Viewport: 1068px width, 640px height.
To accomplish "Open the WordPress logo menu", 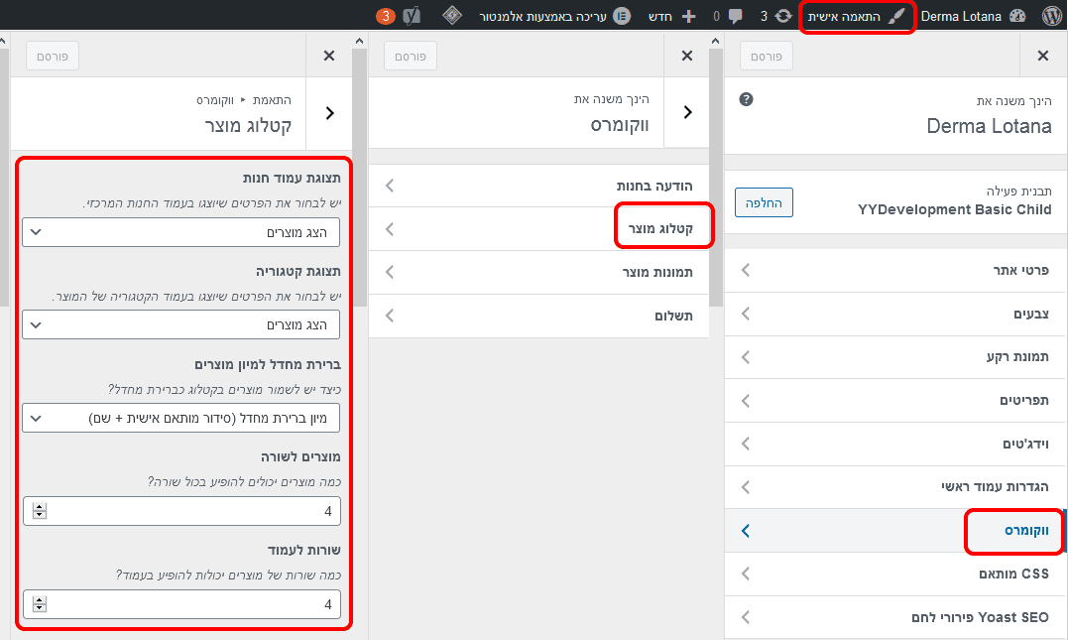I will click(x=1051, y=16).
